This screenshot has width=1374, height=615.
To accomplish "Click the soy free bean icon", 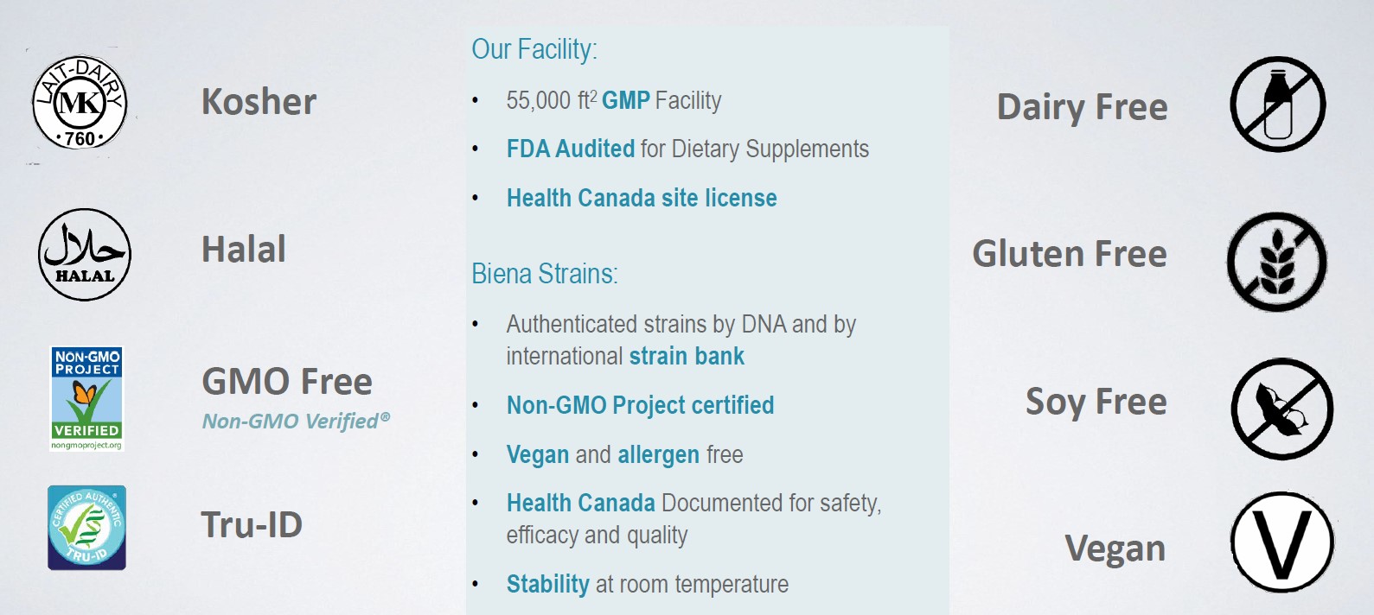I will coord(1282,409).
